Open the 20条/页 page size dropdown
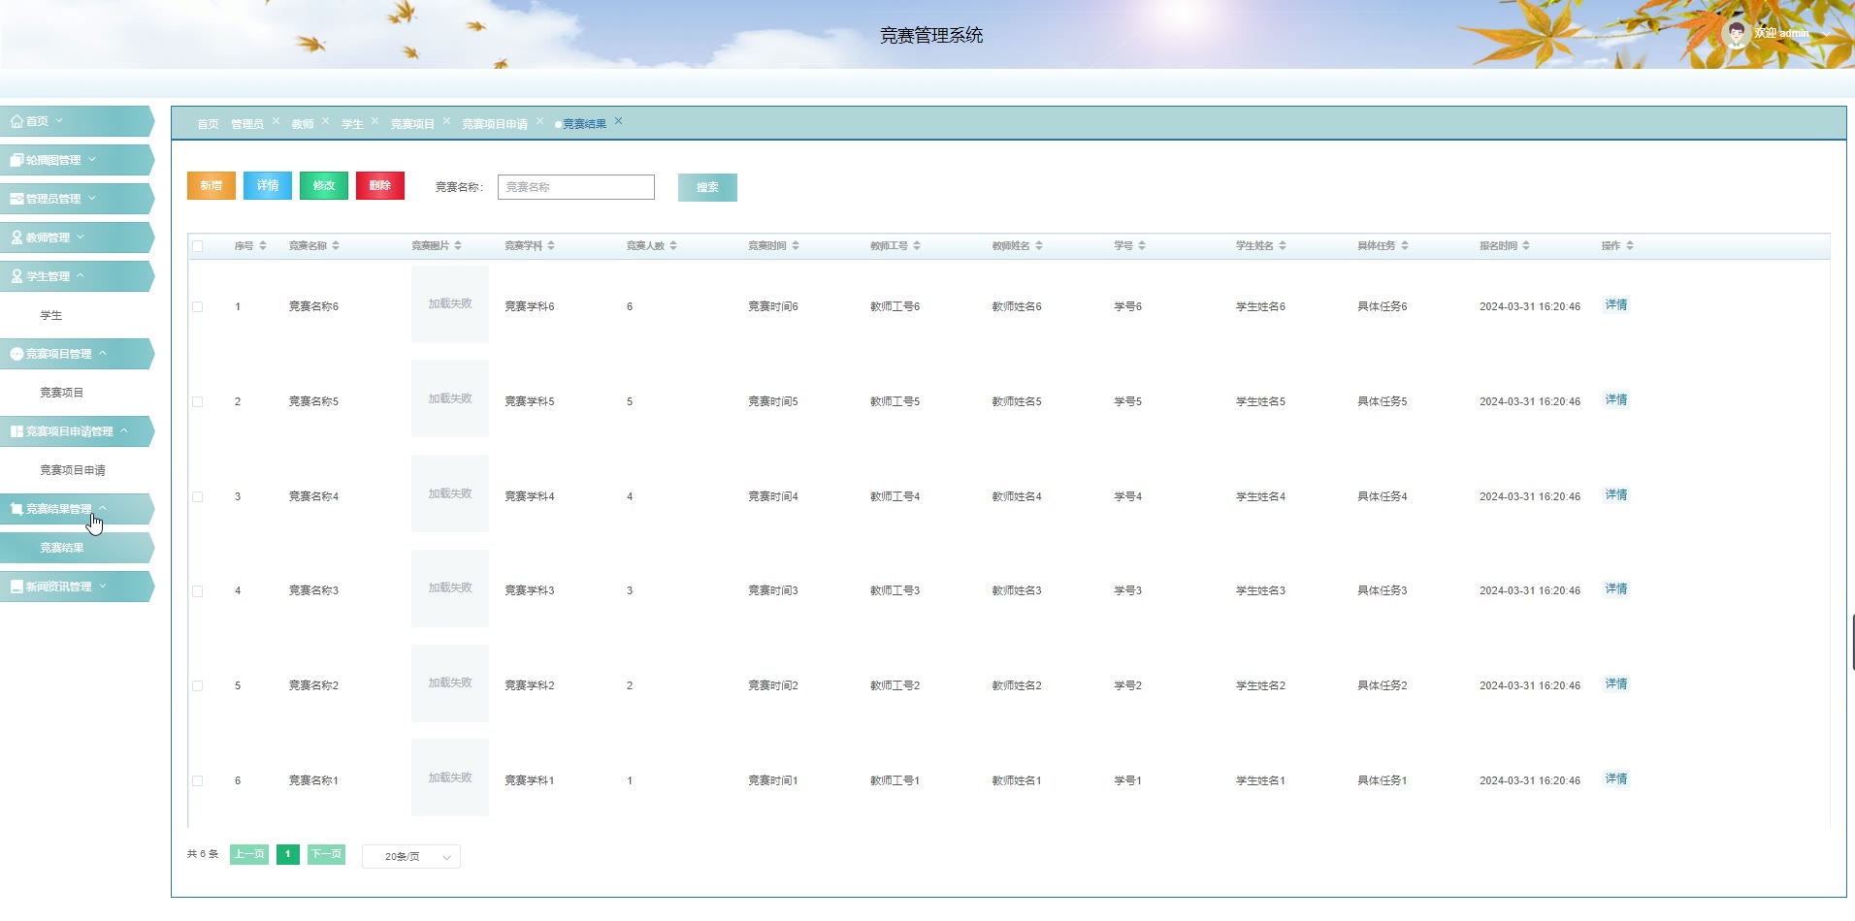Image resolution: width=1855 pixels, height=921 pixels. [411, 857]
